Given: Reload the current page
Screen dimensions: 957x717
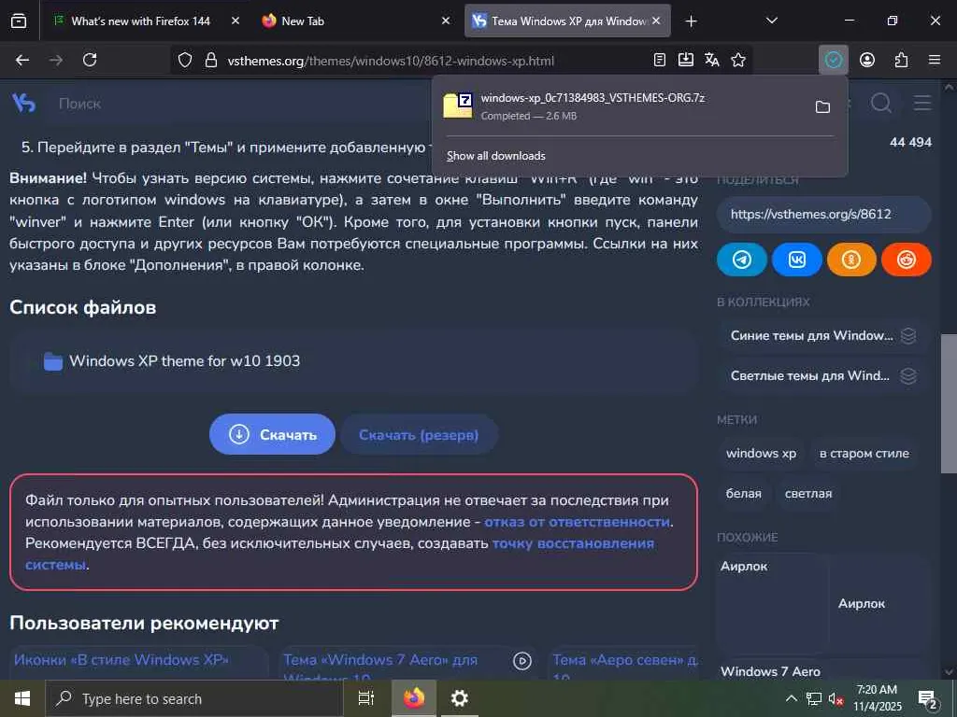Looking at the screenshot, I should point(90,60).
